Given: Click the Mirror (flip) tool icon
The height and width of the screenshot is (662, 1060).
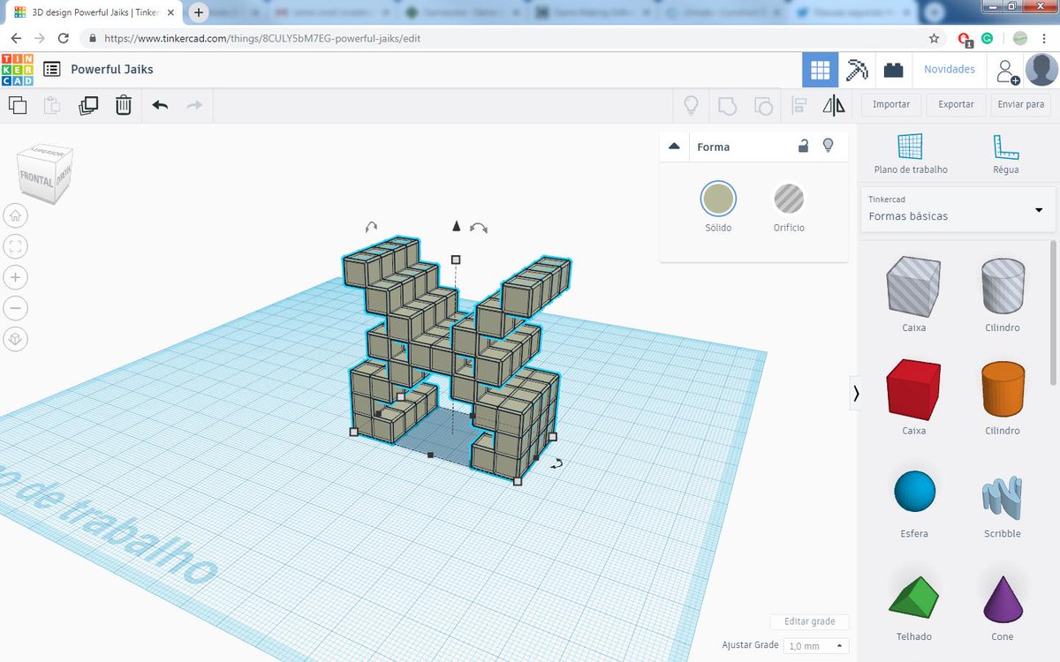Looking at the screenshot, I should 834,106.
